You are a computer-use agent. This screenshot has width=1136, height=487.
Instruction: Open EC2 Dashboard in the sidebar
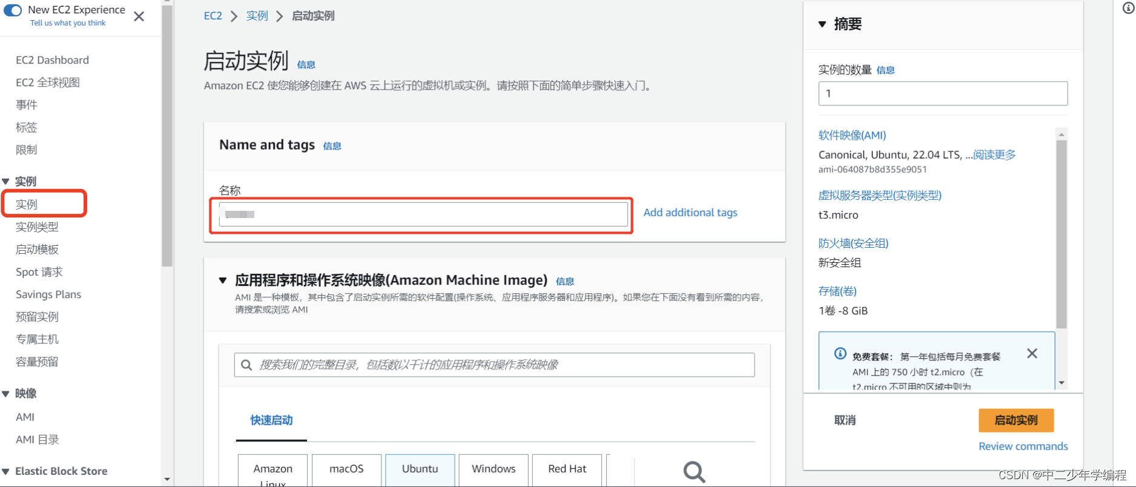pyautogui.click(x=52, y=60)
